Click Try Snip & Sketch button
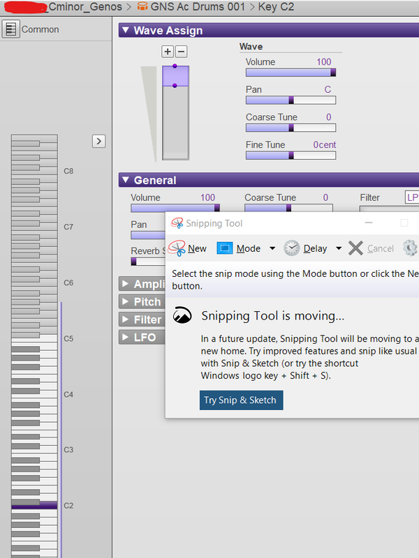The height and width of the screenshot is (558, 419). pyautogui.click(x=241, y=400)
